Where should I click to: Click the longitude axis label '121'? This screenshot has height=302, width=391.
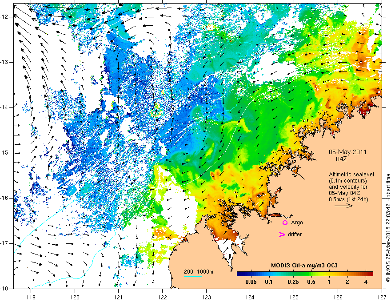click(119, 297)
